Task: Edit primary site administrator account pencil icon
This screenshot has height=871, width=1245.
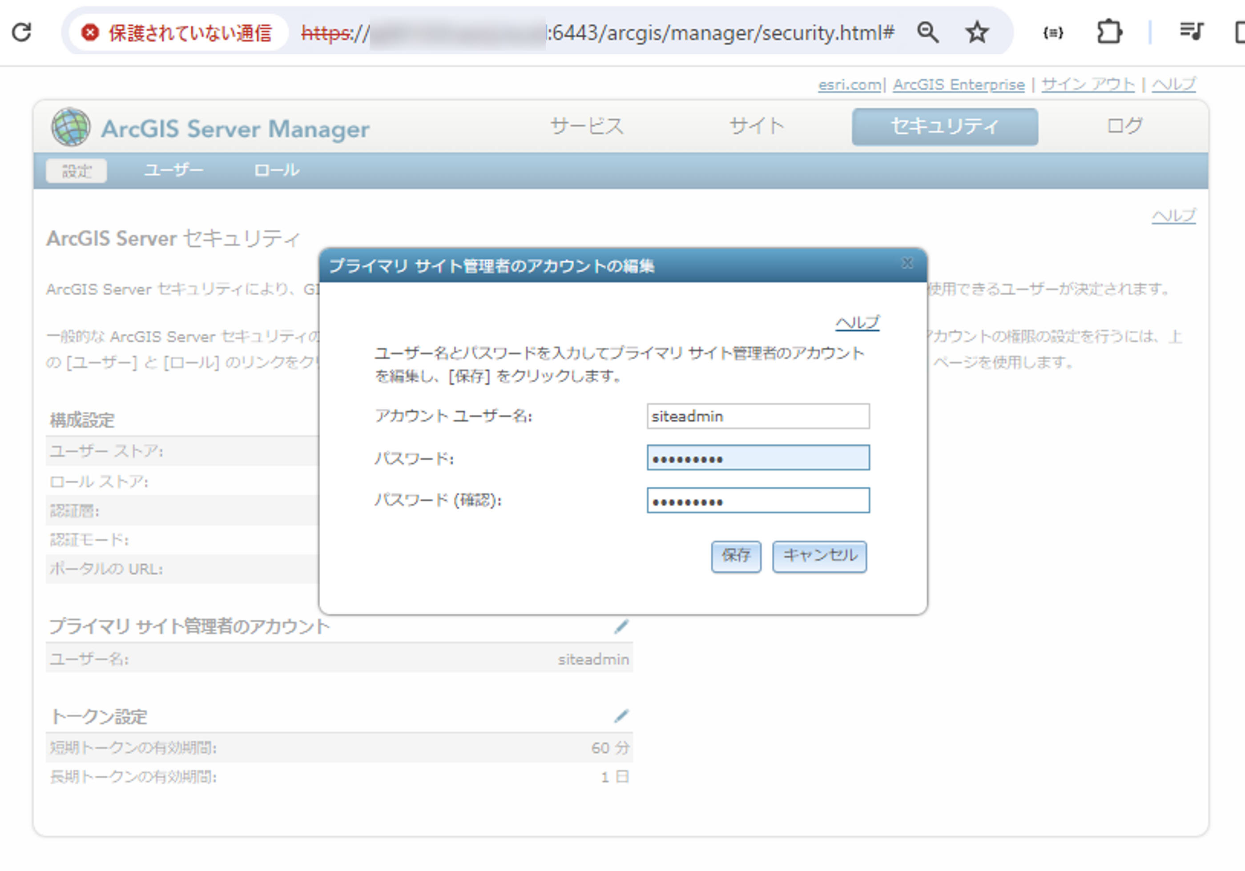Action: 621,626
